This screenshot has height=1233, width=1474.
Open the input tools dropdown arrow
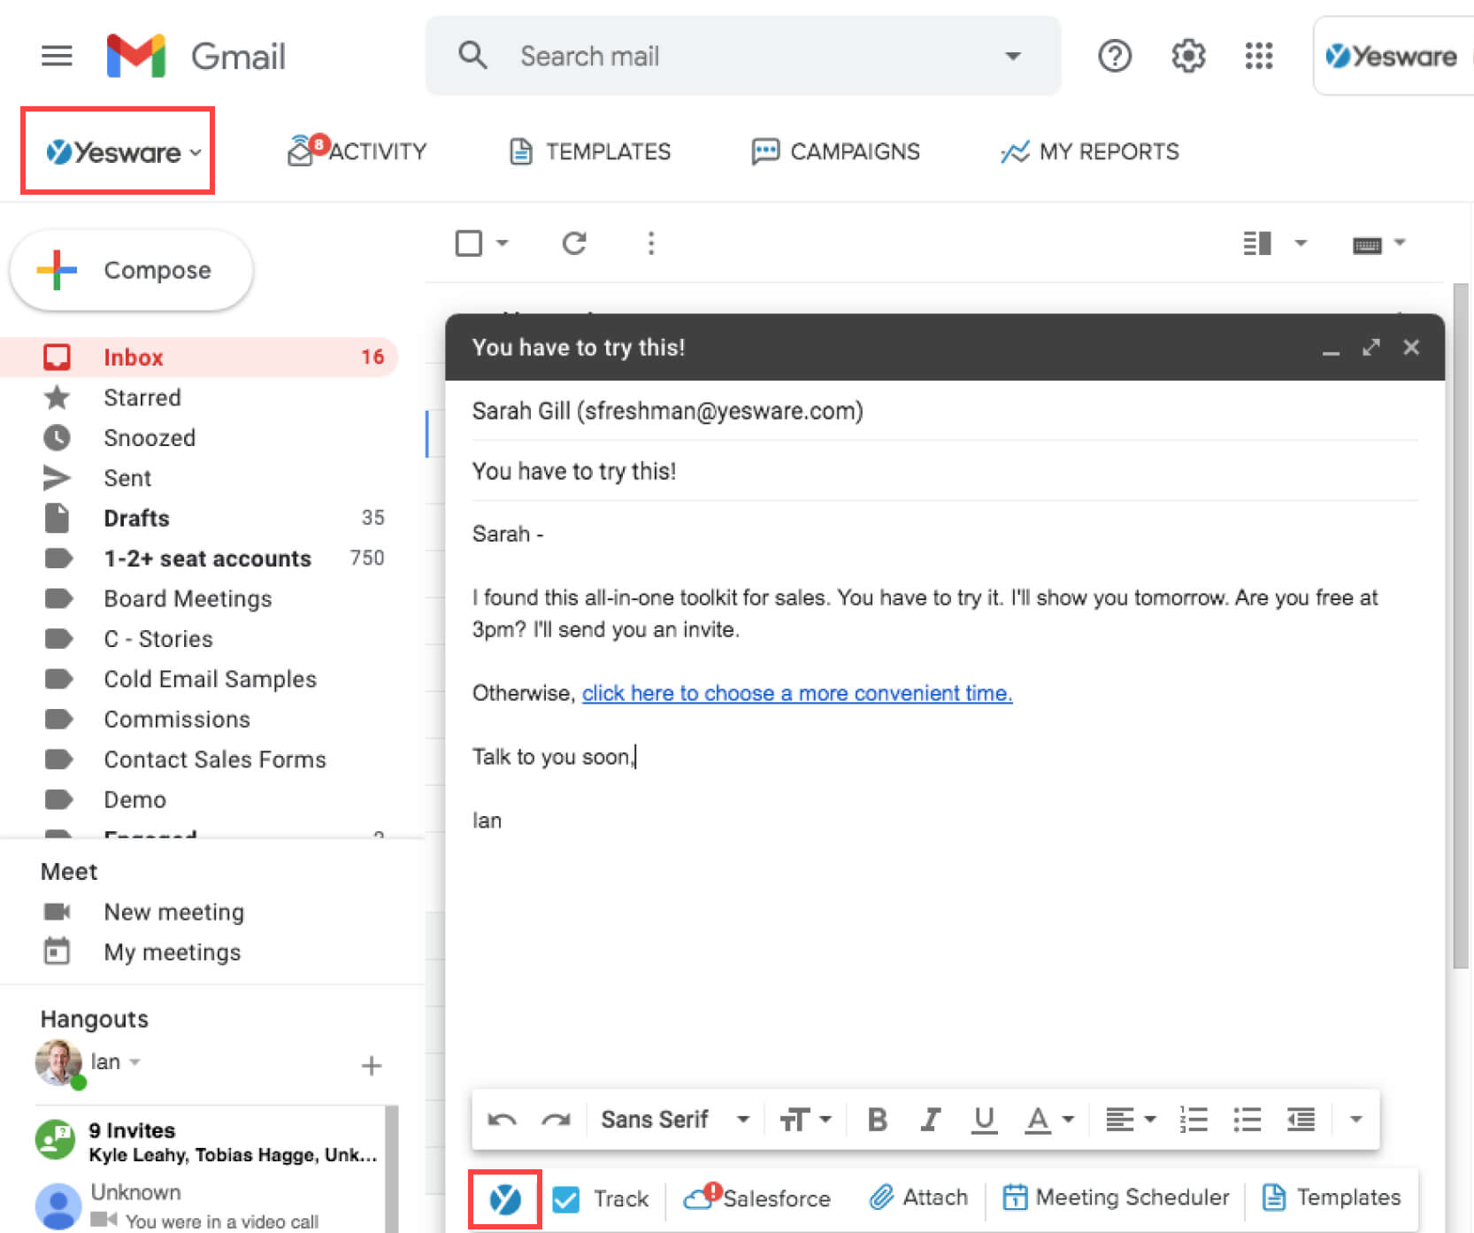tap(1400, 242)
